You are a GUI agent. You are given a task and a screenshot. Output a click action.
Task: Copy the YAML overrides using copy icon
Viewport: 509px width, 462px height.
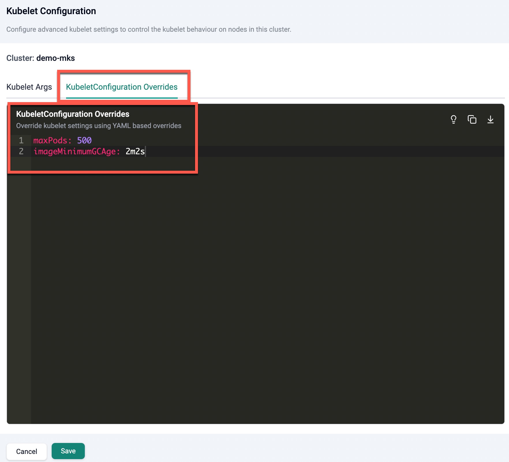(472, 119)
